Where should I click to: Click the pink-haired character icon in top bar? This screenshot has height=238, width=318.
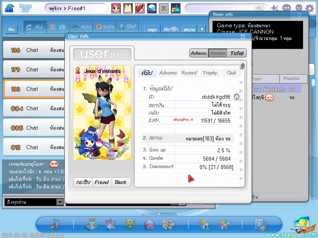coord(116,8)
